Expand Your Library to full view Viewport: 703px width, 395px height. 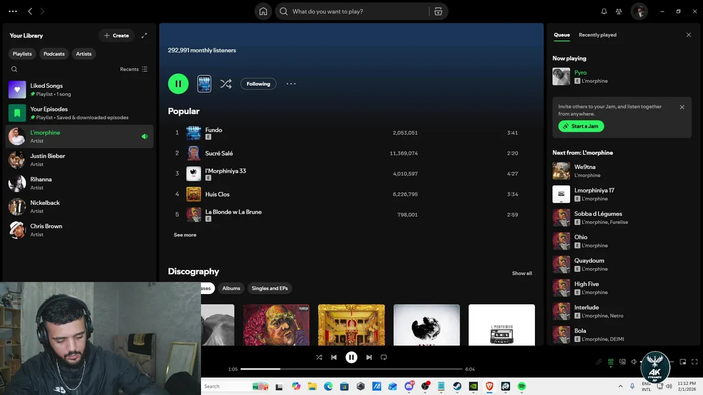pyautogui.click(x=144, y=36)
